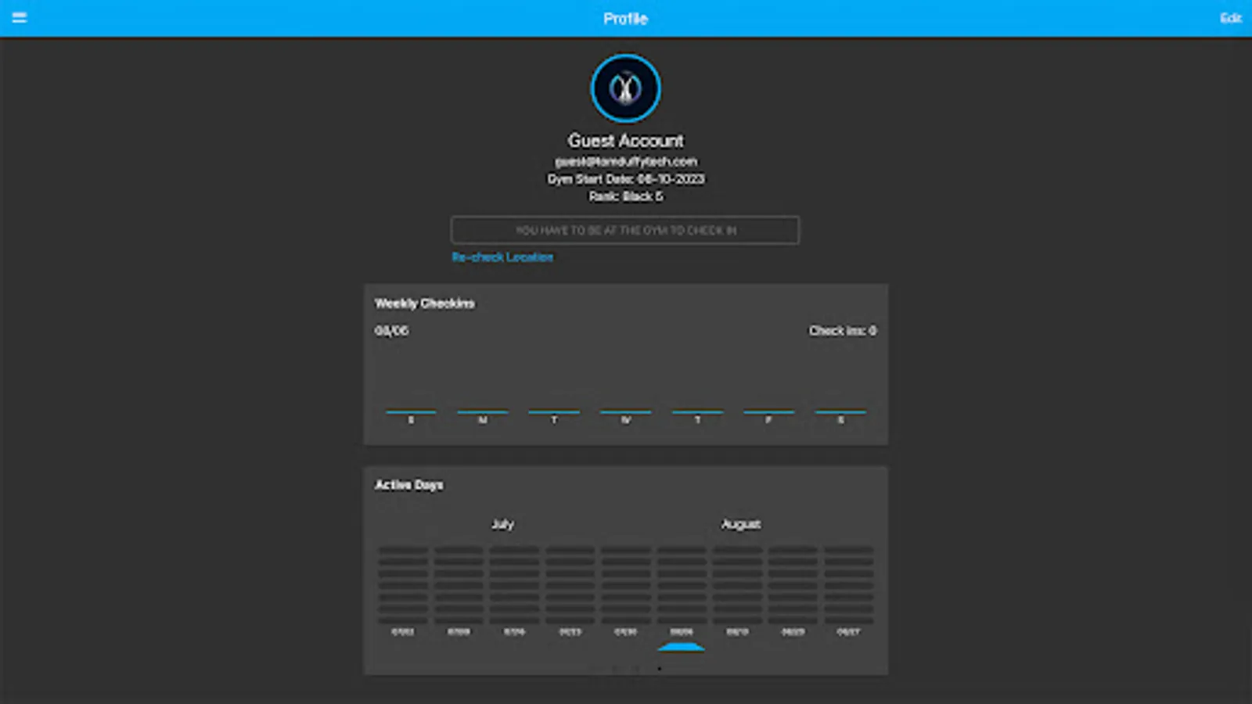The height and width of the screenshot is (704, 1252).
Task: Expand the August section in Active Days
Action: tap(739, 524)
